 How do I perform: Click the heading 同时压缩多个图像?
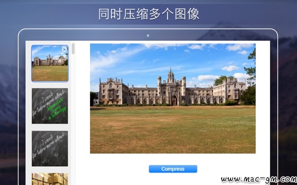(148, 14)
